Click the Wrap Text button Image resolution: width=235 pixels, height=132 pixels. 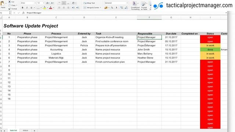tap(89, 3)
